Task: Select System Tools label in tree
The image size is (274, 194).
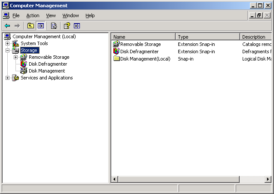Action: (34, 43)
